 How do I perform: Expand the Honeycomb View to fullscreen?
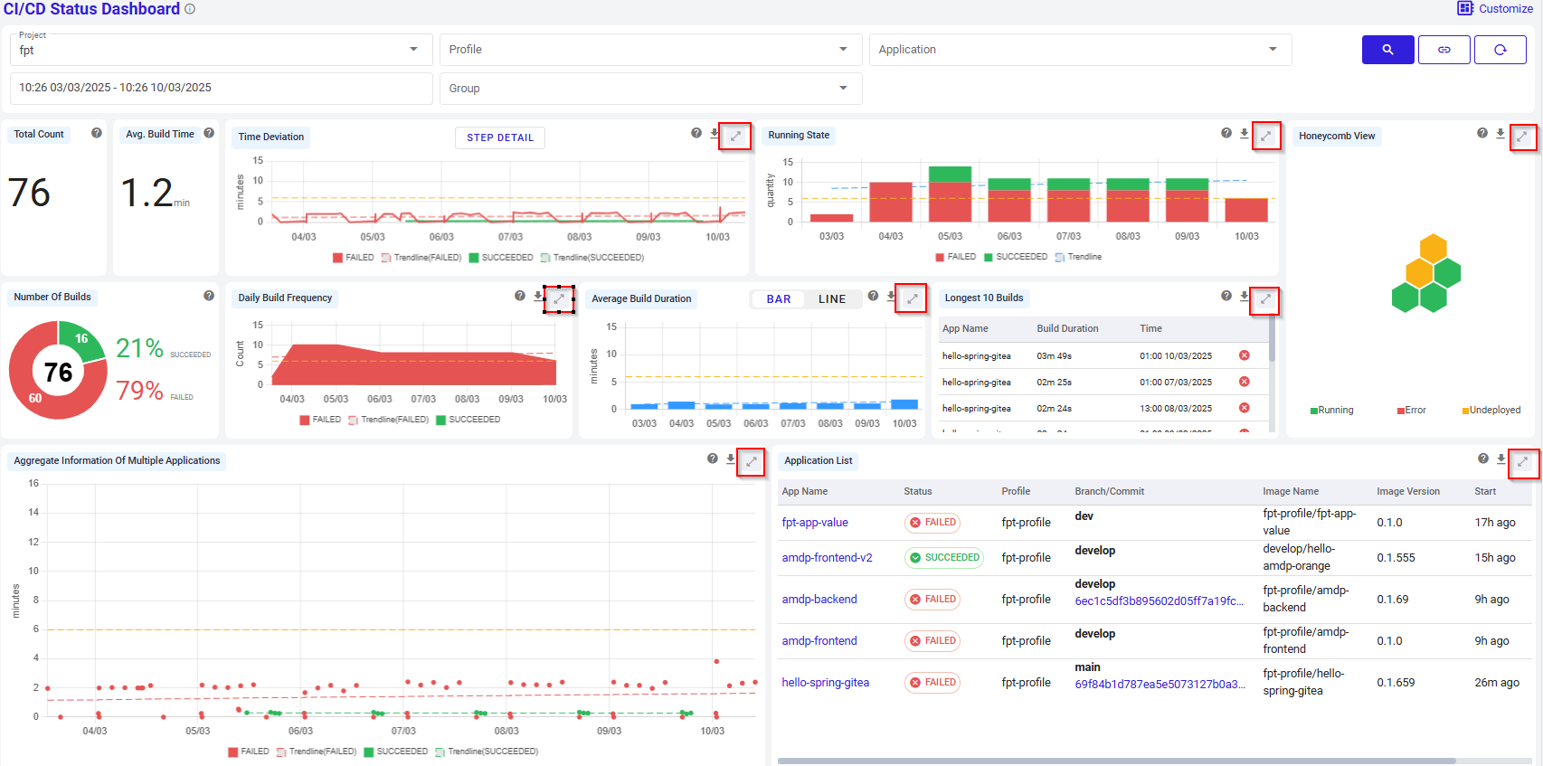click(x=1522, y=137)
